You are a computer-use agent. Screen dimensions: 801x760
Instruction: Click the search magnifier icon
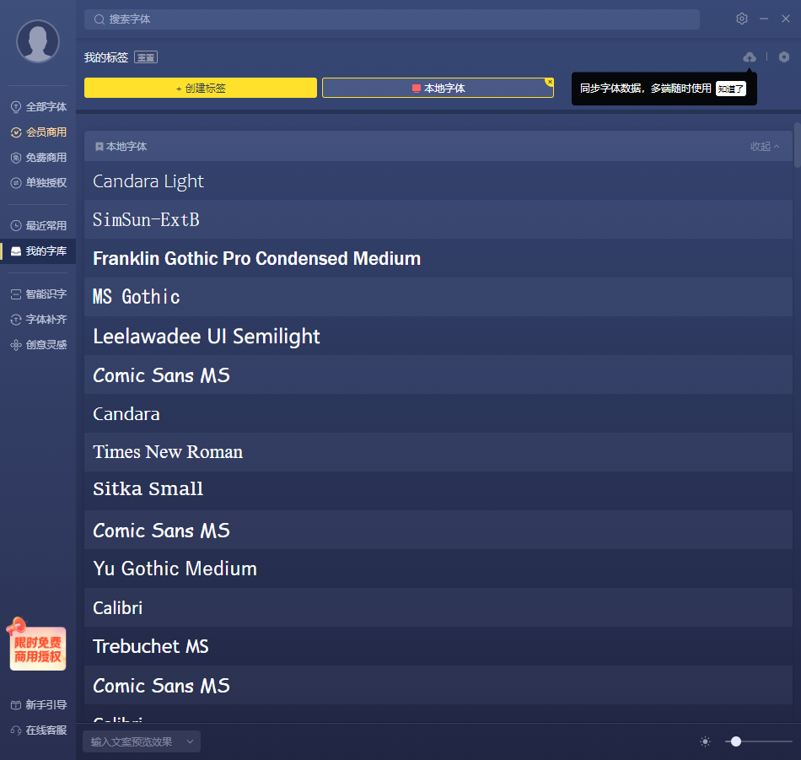99,19
